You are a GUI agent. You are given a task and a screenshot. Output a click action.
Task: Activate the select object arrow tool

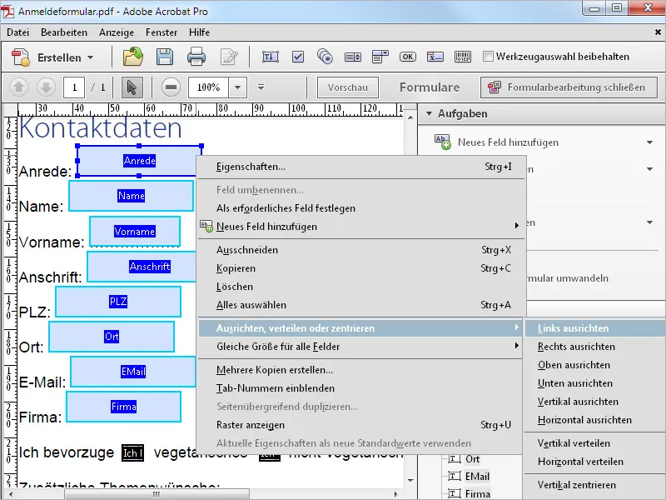(x=132, y=87)
